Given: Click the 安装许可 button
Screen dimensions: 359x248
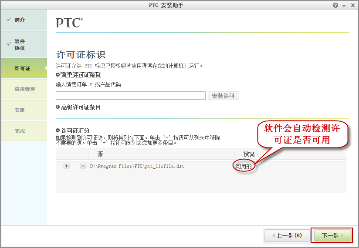Looking at the screenshot, I should (223, 96).
